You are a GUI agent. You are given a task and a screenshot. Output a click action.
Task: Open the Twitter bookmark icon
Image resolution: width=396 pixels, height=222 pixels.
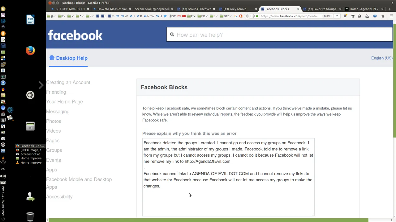165,16
